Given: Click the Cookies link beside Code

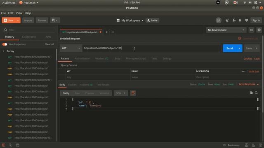Looking at the screenshot, I should tap(248, 59).
